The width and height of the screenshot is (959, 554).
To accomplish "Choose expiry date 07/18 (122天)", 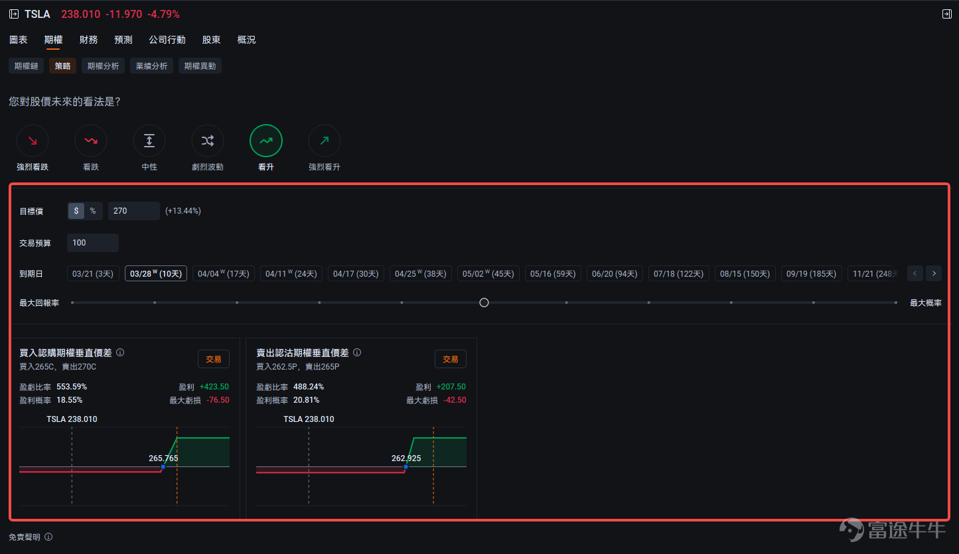I will coord(678,273).
